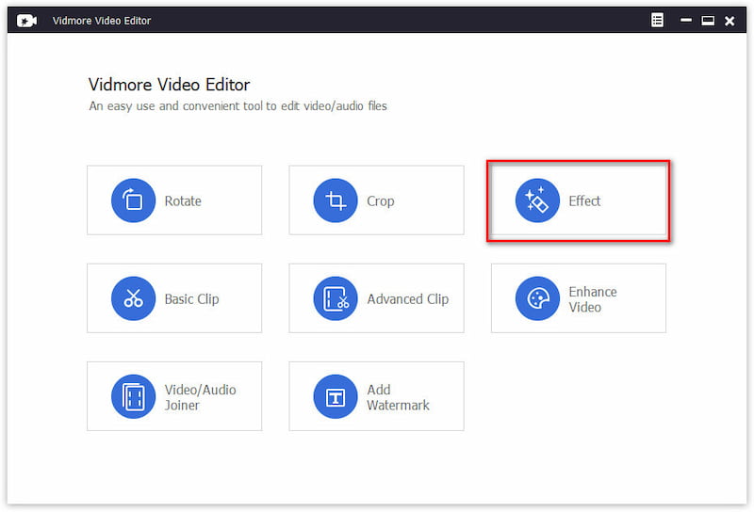The image size is (754, 512).
Task: Click the Vidmore camera logo in title bar
Action: pos(26,21)
